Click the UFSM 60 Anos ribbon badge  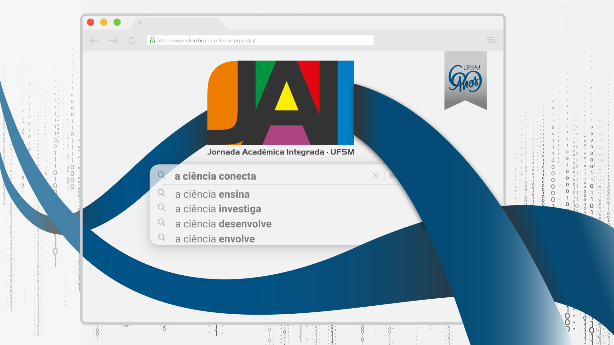point(465,79)
